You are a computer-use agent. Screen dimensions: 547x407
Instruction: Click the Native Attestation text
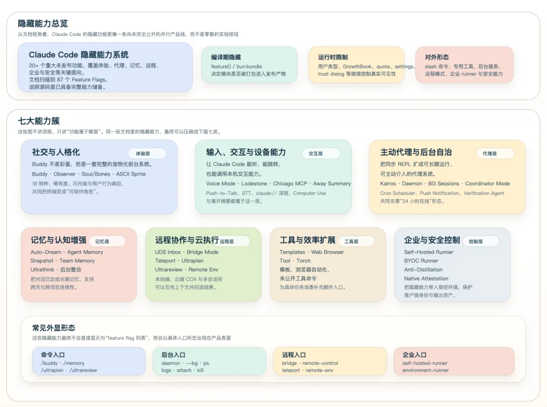click(426, 278)
